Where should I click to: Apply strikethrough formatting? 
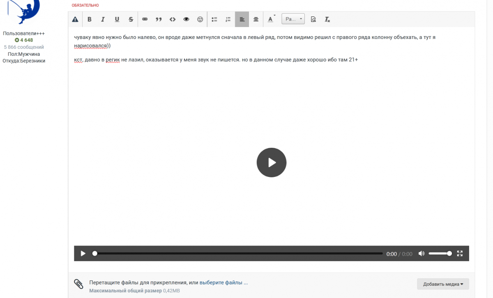(131, 19)
